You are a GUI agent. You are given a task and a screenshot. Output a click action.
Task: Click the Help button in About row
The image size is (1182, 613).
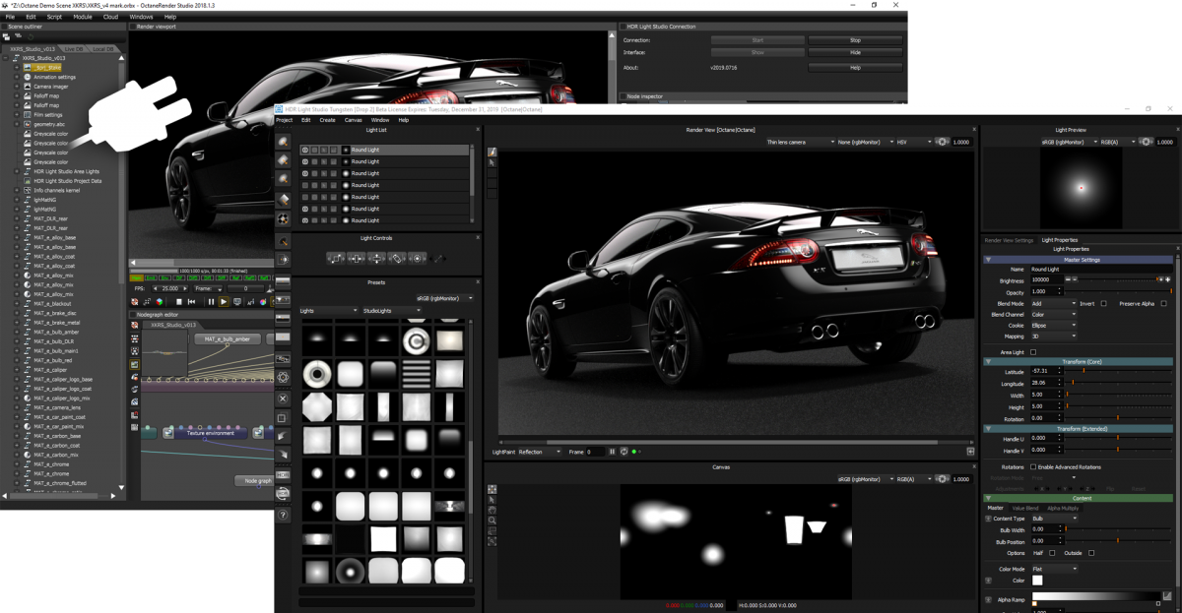point(855,68)
